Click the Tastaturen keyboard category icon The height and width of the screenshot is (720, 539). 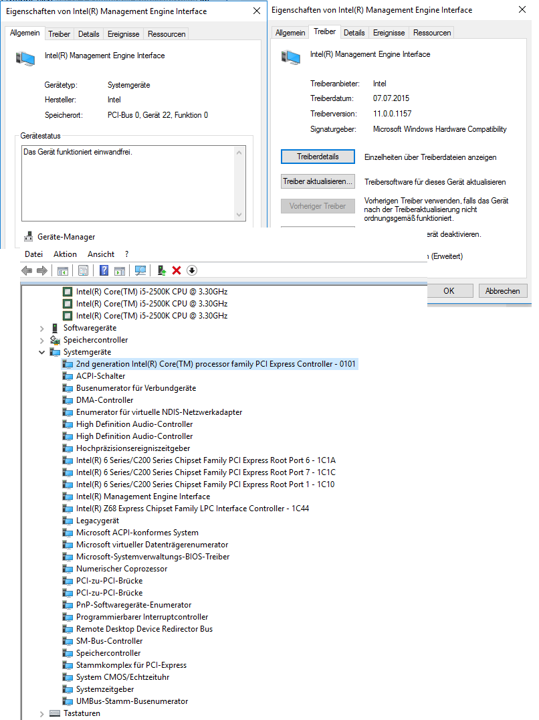pyautogui.click(x=55, y=713)
